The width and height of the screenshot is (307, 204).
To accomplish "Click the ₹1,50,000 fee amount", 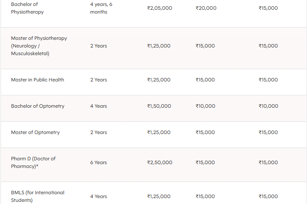I will [158, 106].
